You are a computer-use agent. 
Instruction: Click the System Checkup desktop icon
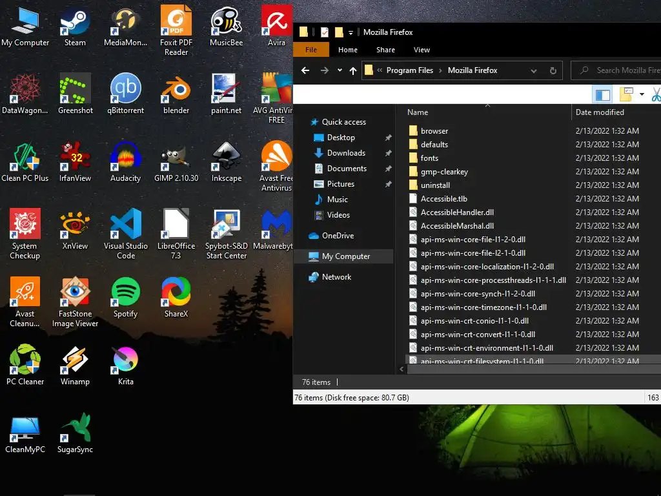(25, 234)
